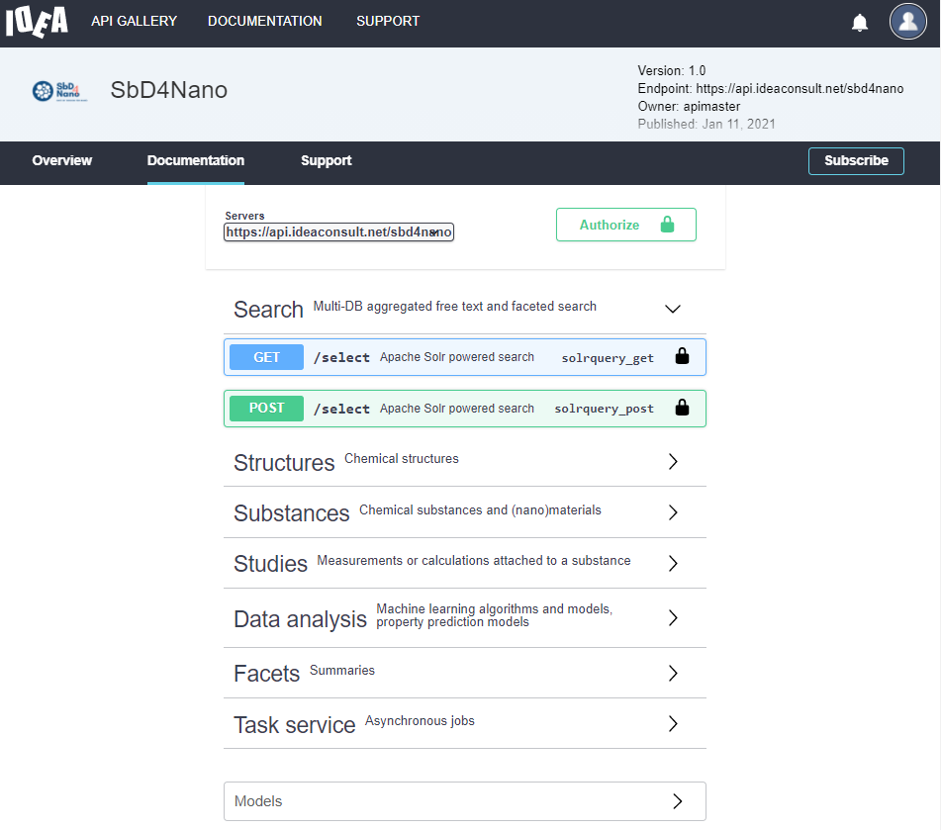
Task: Open the notifications bell icon
Action: coord(860,22)
